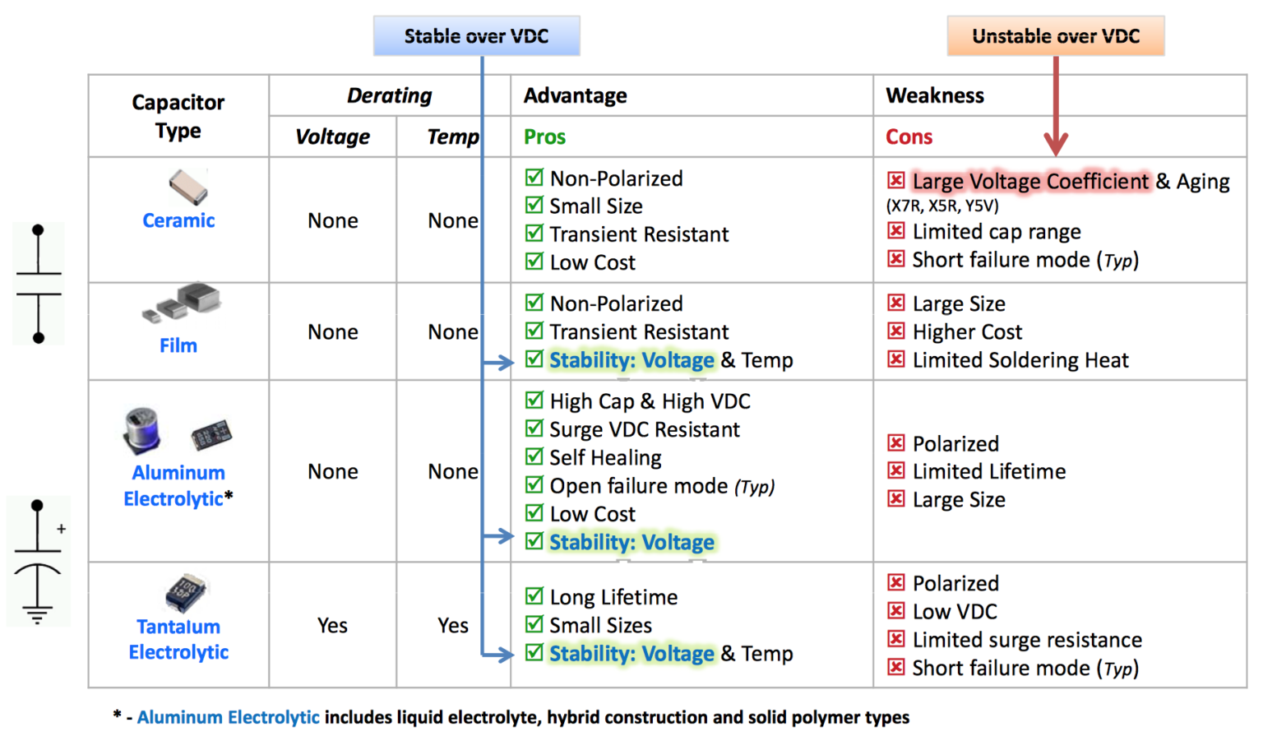Click the red downward arrow under Unstable over VDC

click(1056, 107)
